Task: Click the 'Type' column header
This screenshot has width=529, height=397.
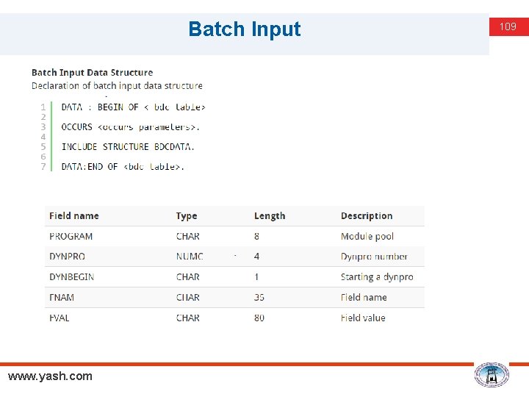Action: click(187, 215)
